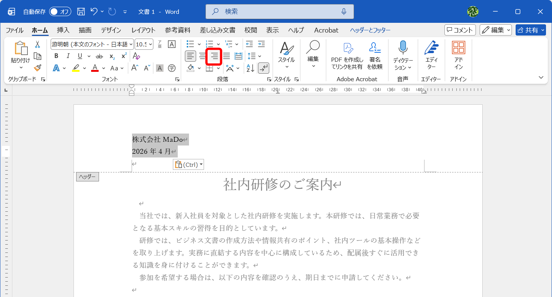Open the 校閲 ribbon tab
This screenshot has width=552, height=297.
pos(250,30)
